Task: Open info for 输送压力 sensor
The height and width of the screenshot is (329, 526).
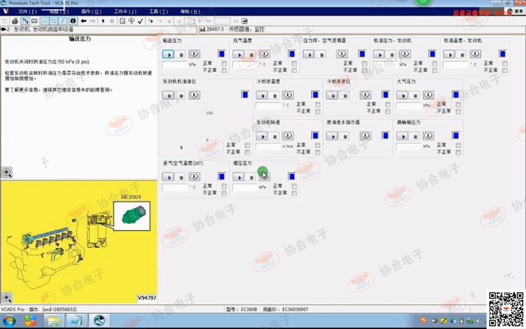Action: pyautogui.click(x=194, y=54)
